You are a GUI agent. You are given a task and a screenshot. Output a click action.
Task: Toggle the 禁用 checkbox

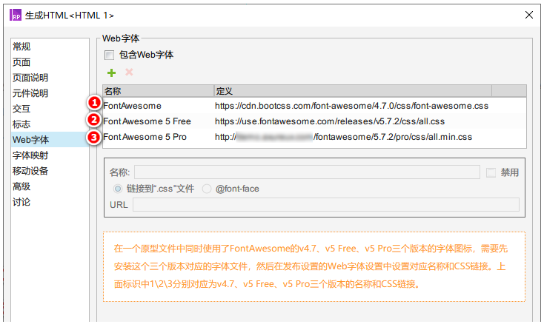click(x=491, y=172)
